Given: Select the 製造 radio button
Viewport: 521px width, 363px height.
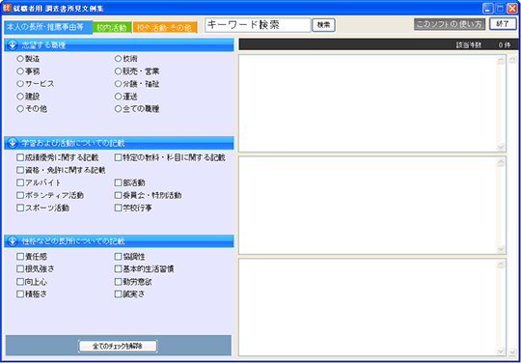Looking at the screenshot, I should [x=20, y=59].
